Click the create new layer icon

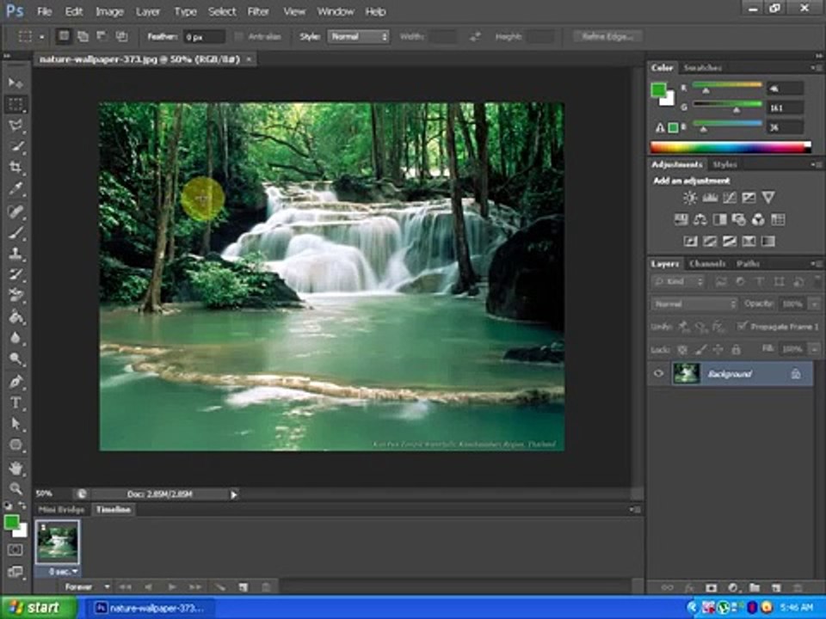775,587
